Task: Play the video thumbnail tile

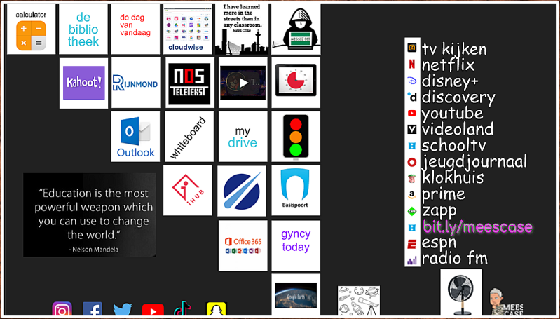Action: (243, 83)
